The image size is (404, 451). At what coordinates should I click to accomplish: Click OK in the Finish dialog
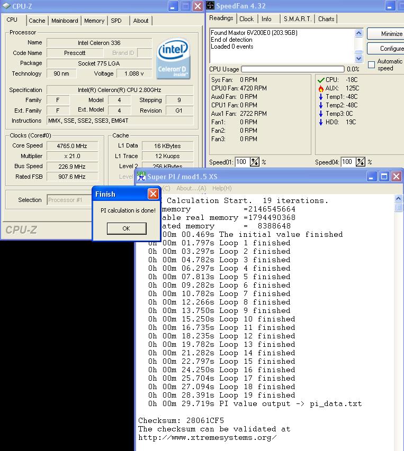click(127, 228)
